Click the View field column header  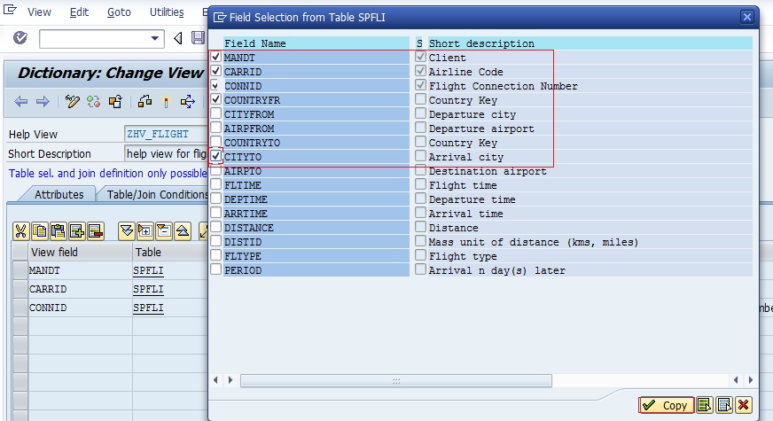pos(80,252)
